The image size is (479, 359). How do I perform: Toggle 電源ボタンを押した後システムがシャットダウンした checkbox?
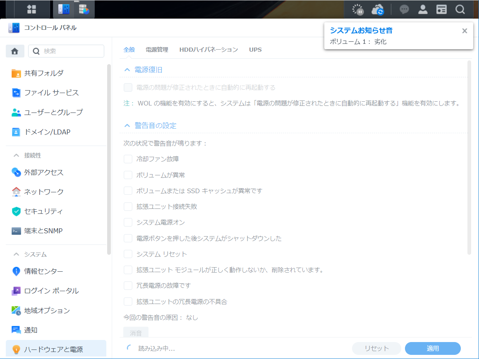pyautogui.click(x=128, y=238)
